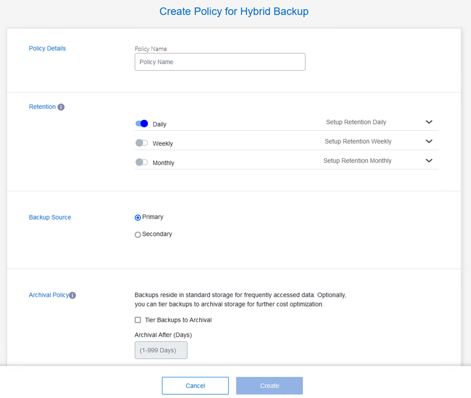The image size is (471, 398).
Task: Click into the Policy Name field
Action: (x=220, y=62)
